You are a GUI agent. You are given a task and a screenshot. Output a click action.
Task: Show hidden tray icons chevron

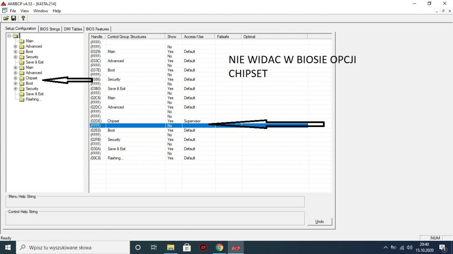point(385,248)
